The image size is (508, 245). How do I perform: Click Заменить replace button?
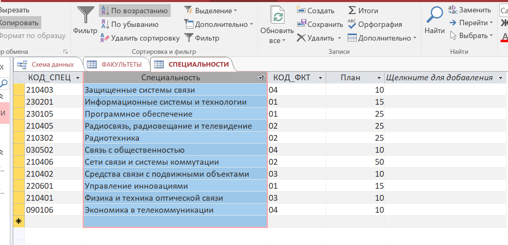[470, 10]
